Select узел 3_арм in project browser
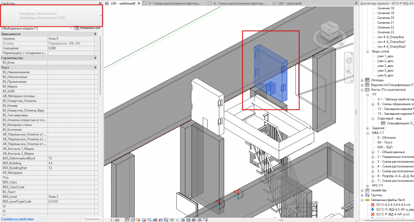This screenshot has height=222, width=414. point(385,66)
